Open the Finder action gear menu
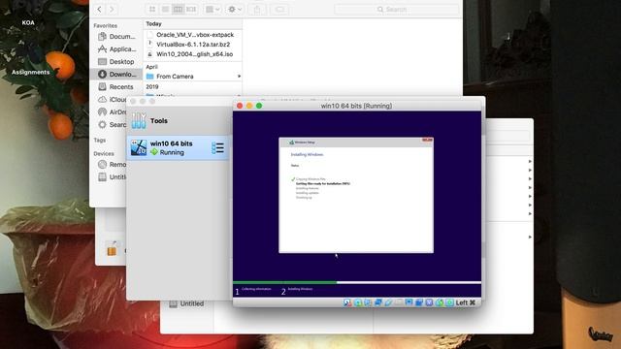The image size is (621, 349). coord(235,9)
